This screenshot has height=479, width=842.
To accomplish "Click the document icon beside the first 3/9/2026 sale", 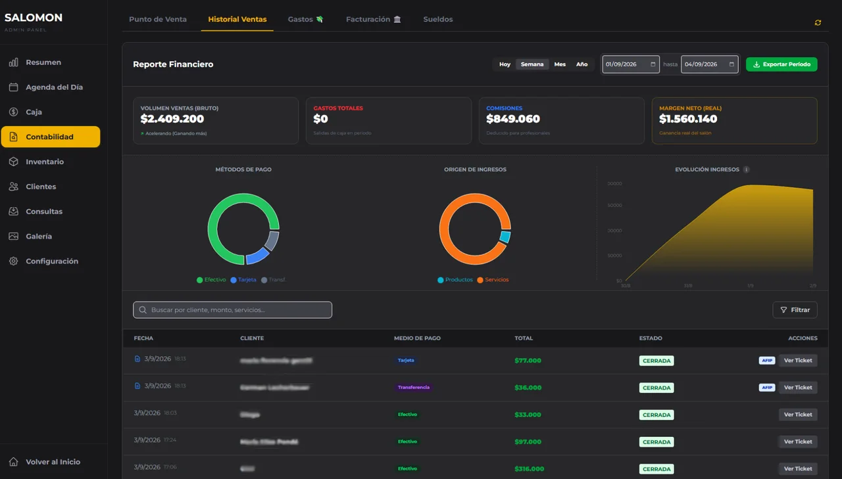I will (137, 359).
